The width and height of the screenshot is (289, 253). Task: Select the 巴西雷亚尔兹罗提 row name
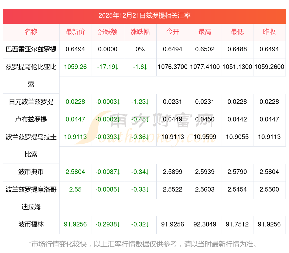tap(31, 49)
